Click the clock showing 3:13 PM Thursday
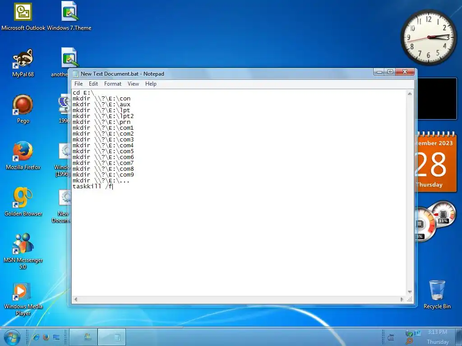This screenshot has width=462, height=346. click(x=438, y=337)
